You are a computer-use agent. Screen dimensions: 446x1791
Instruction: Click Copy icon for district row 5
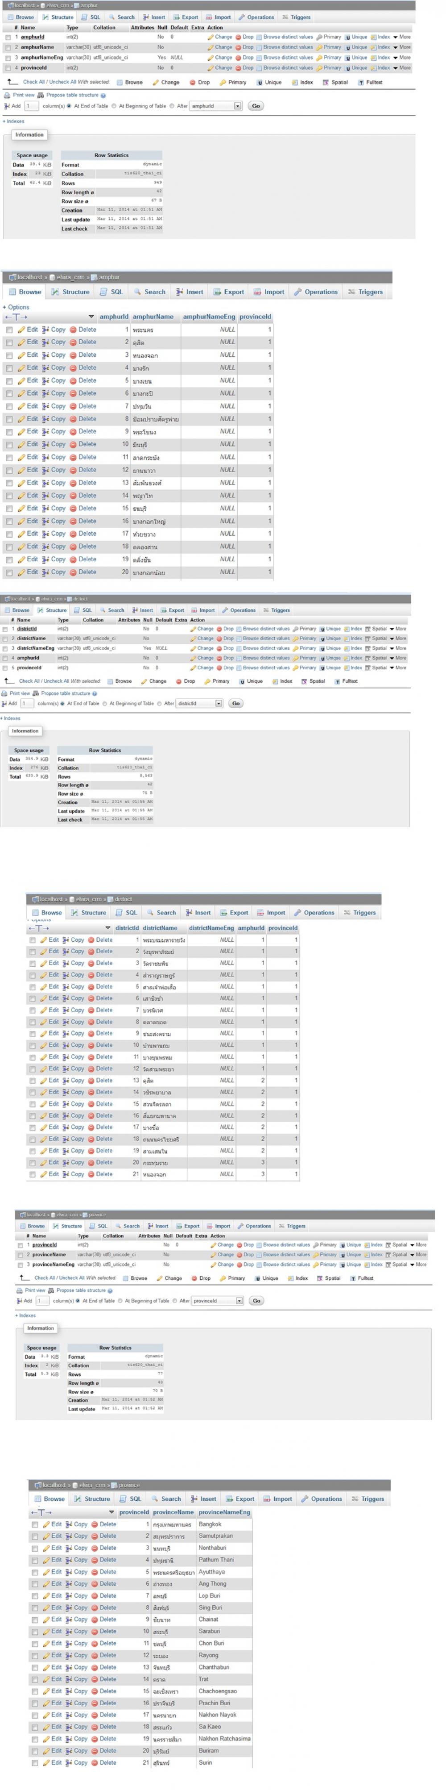(66, 986)
